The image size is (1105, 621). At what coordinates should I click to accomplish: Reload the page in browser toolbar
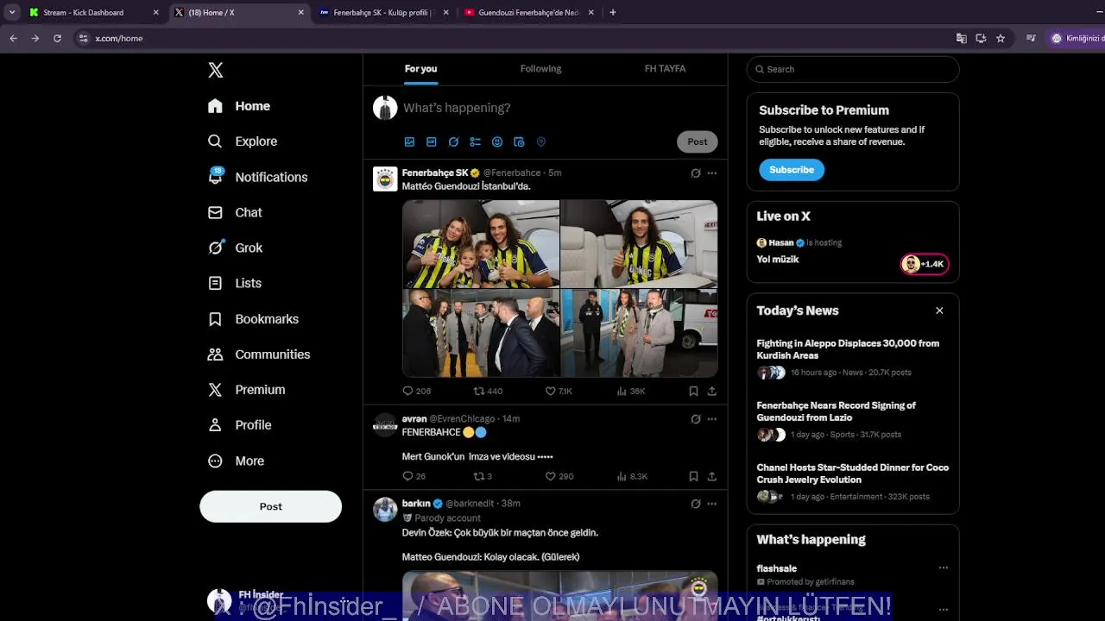(57, 38)
